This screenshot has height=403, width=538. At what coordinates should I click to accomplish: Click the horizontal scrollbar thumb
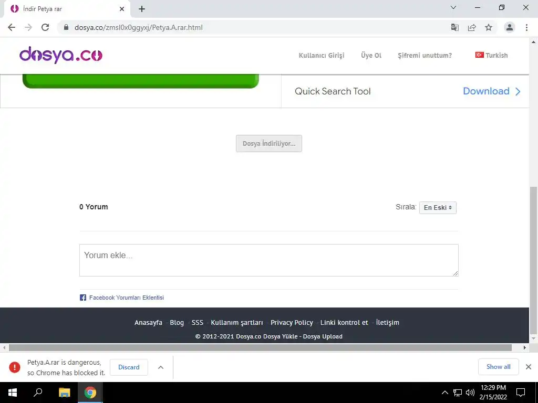tap(260, 347)
